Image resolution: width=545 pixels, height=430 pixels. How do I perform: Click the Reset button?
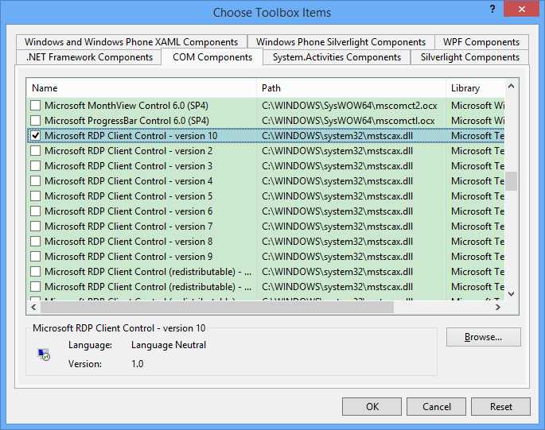click(501, 407)
